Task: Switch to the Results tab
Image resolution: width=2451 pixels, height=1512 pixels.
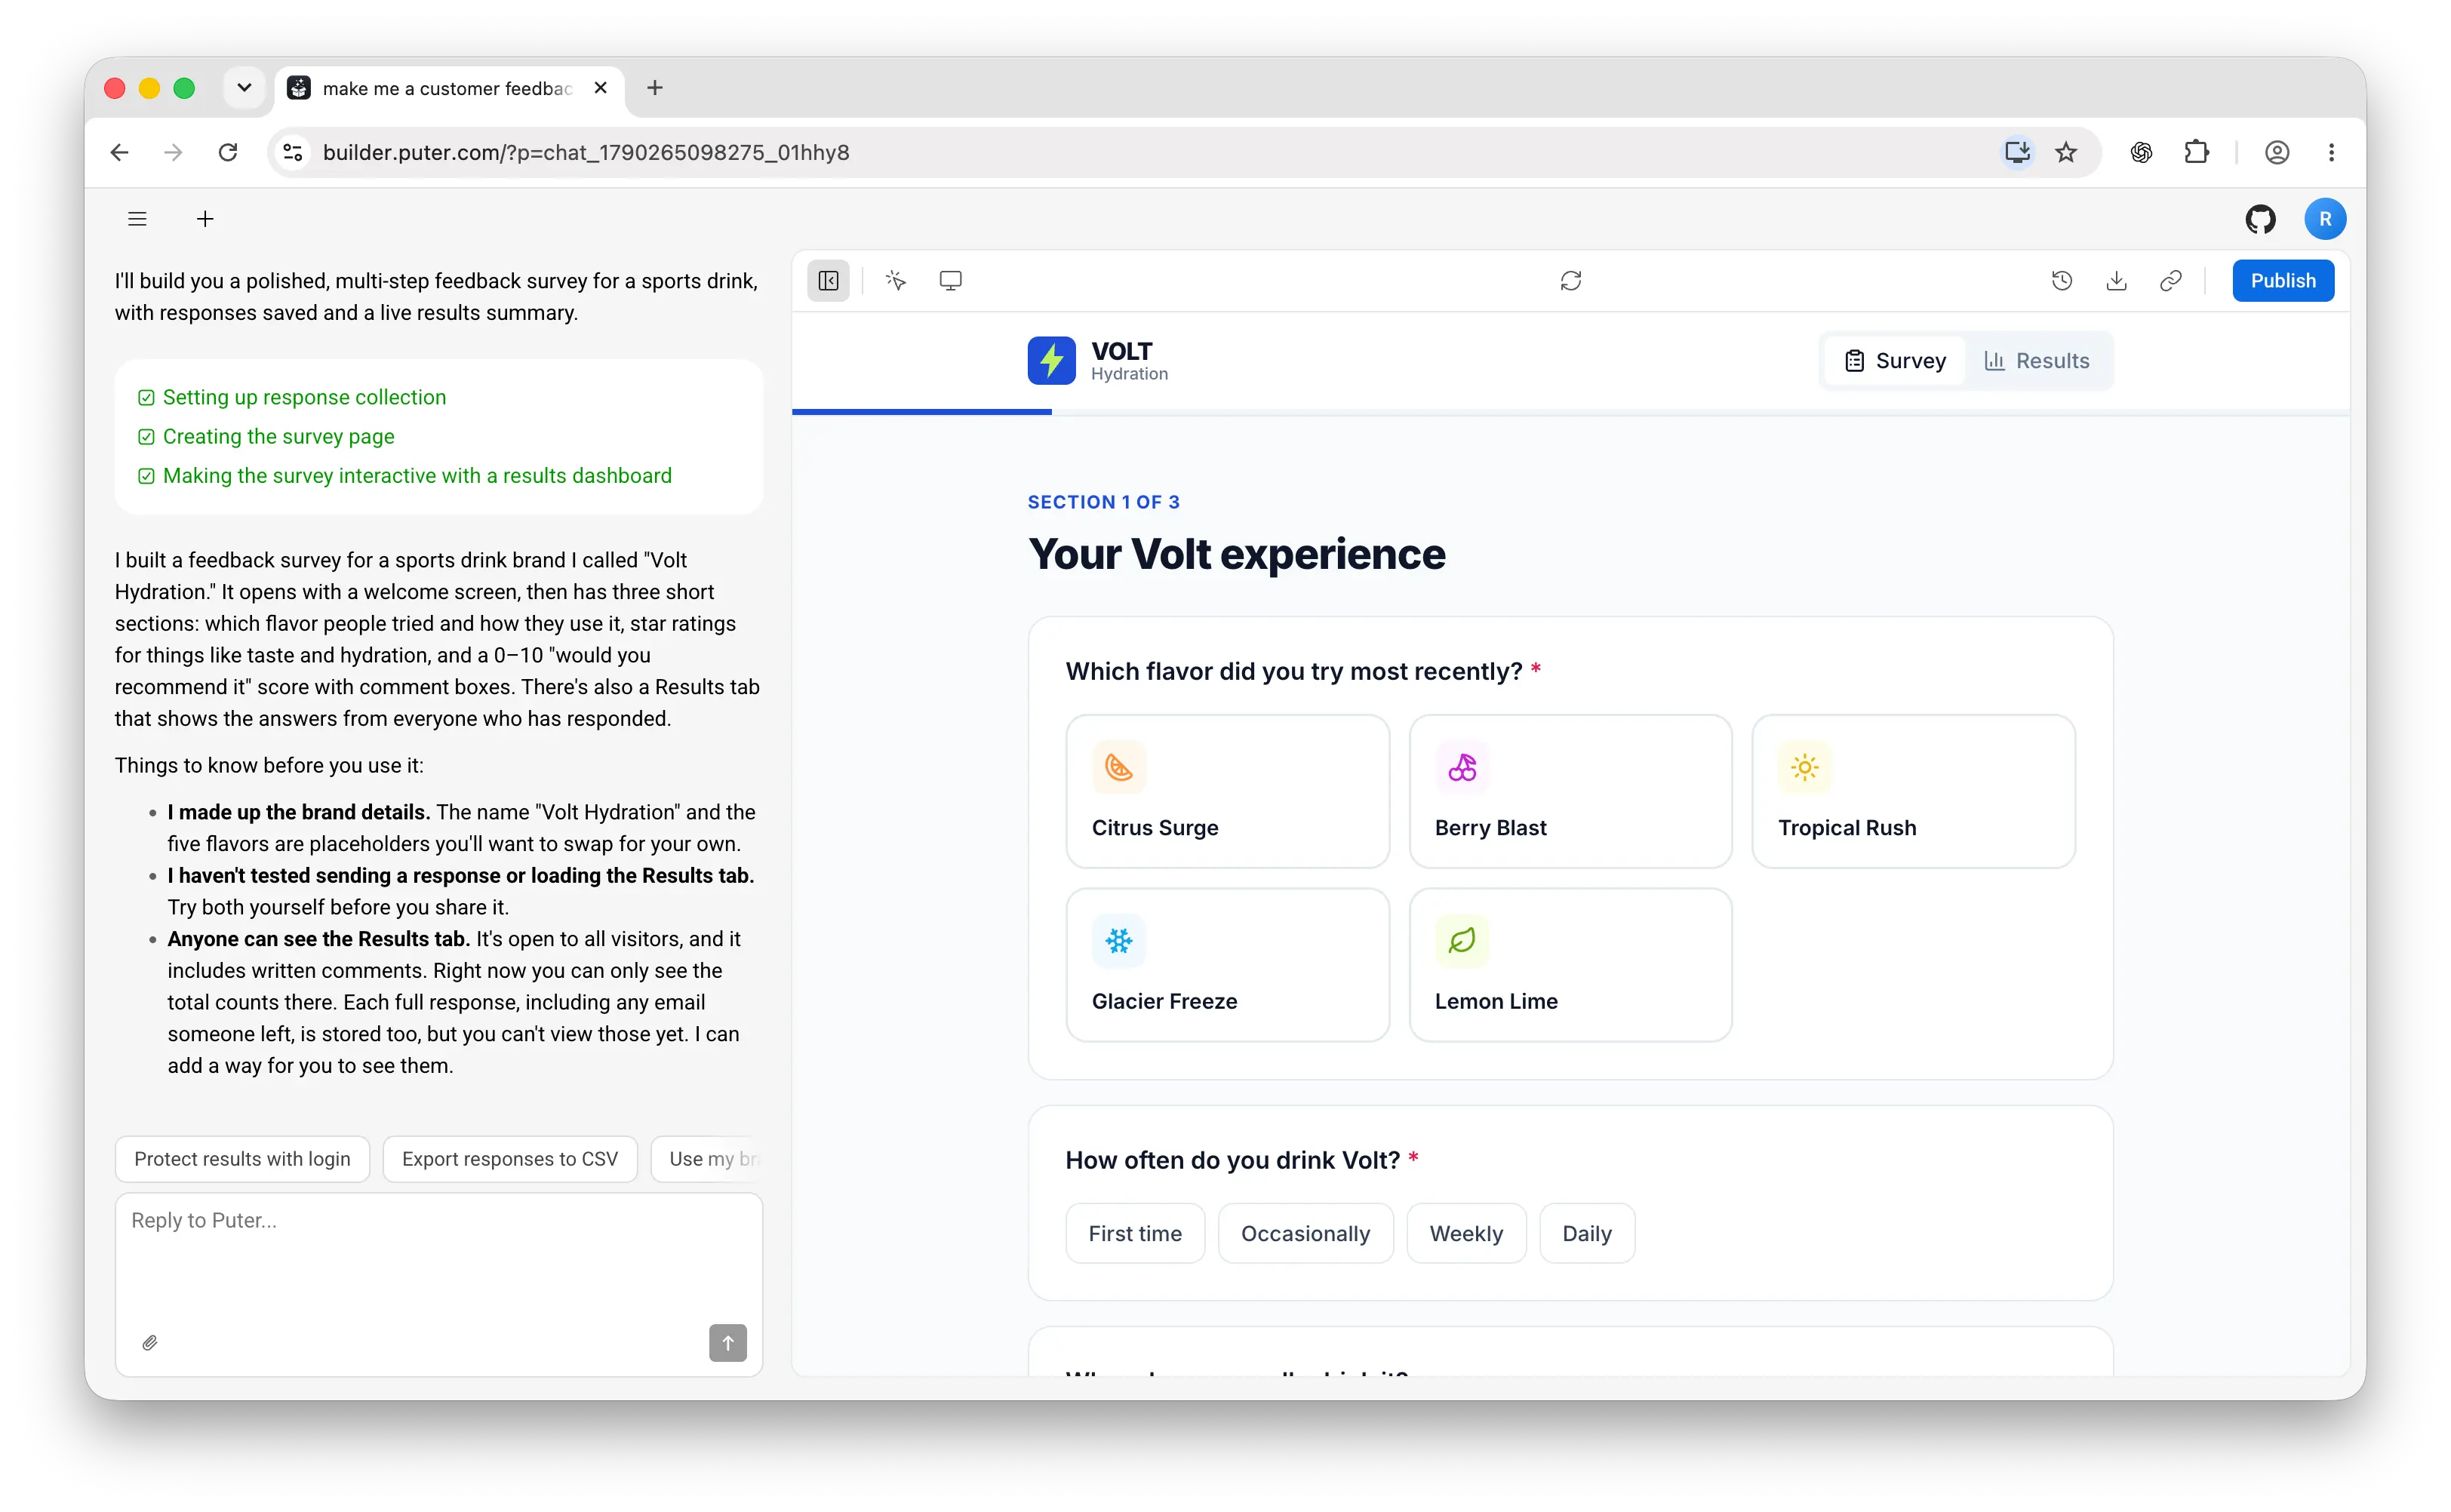Action: [x=2037, y=361]
